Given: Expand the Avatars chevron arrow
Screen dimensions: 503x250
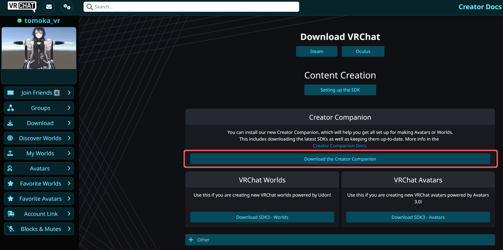Looking at the screenshot, I should pyautogui.click(x=69, y=168).
